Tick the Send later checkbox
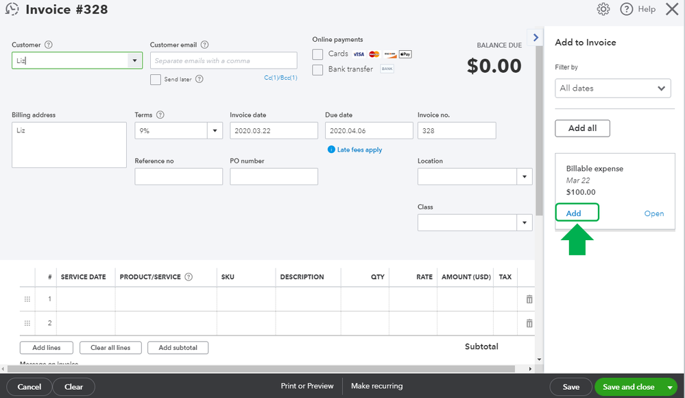 [x=156, y=80]
